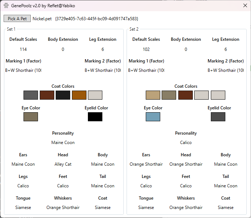Click Set 2 Default Scales value 102
The image size is (251, 218).
pyautogui.click(x=146, y=49)
